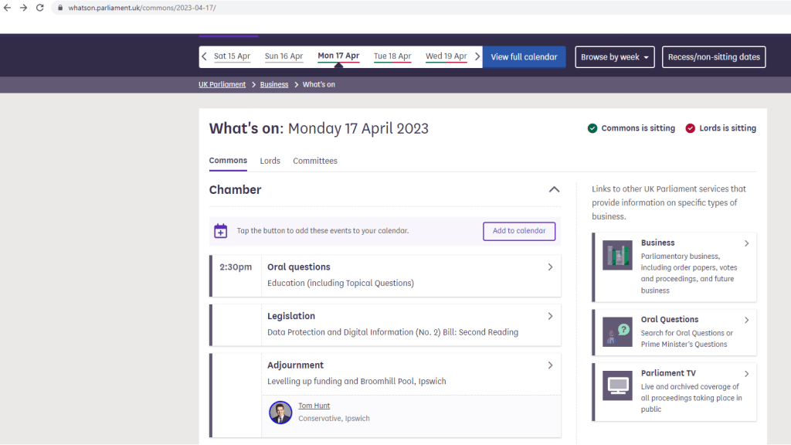Click the View full calendar button
Image resolution: width=791 pixels, height=445 pixels.
coord(524,57)
